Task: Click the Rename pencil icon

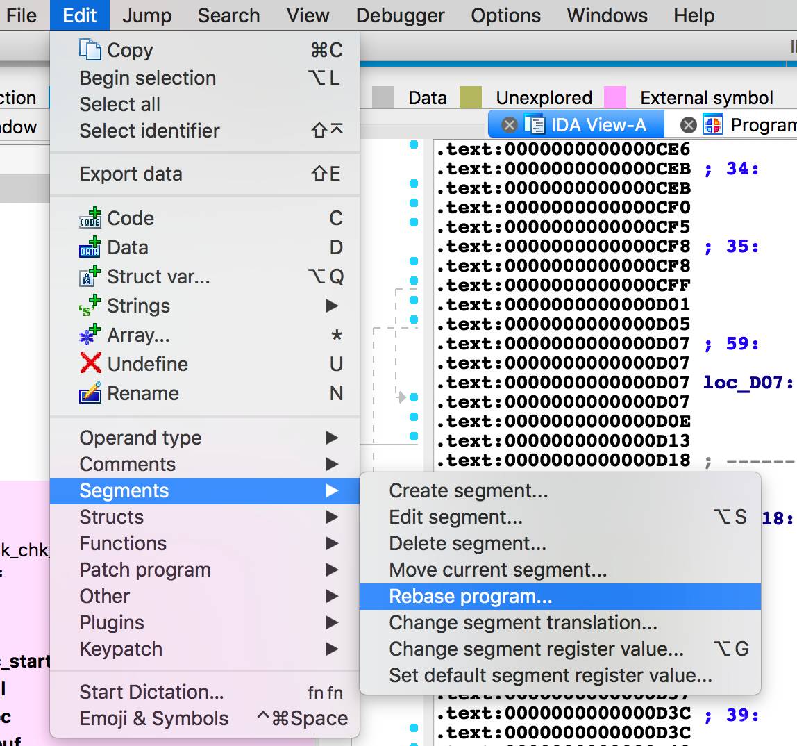Action: pyautogui.click(x=90, y=394)
